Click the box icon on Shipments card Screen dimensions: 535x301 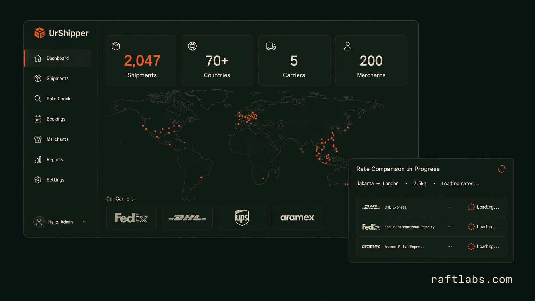(116, 46)
